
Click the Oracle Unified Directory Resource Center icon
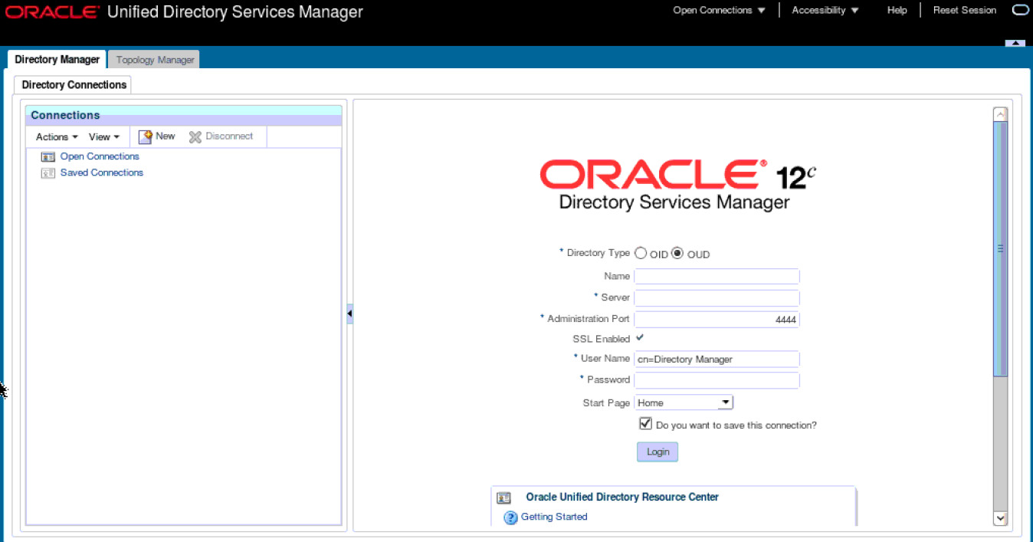coord(503,498)
